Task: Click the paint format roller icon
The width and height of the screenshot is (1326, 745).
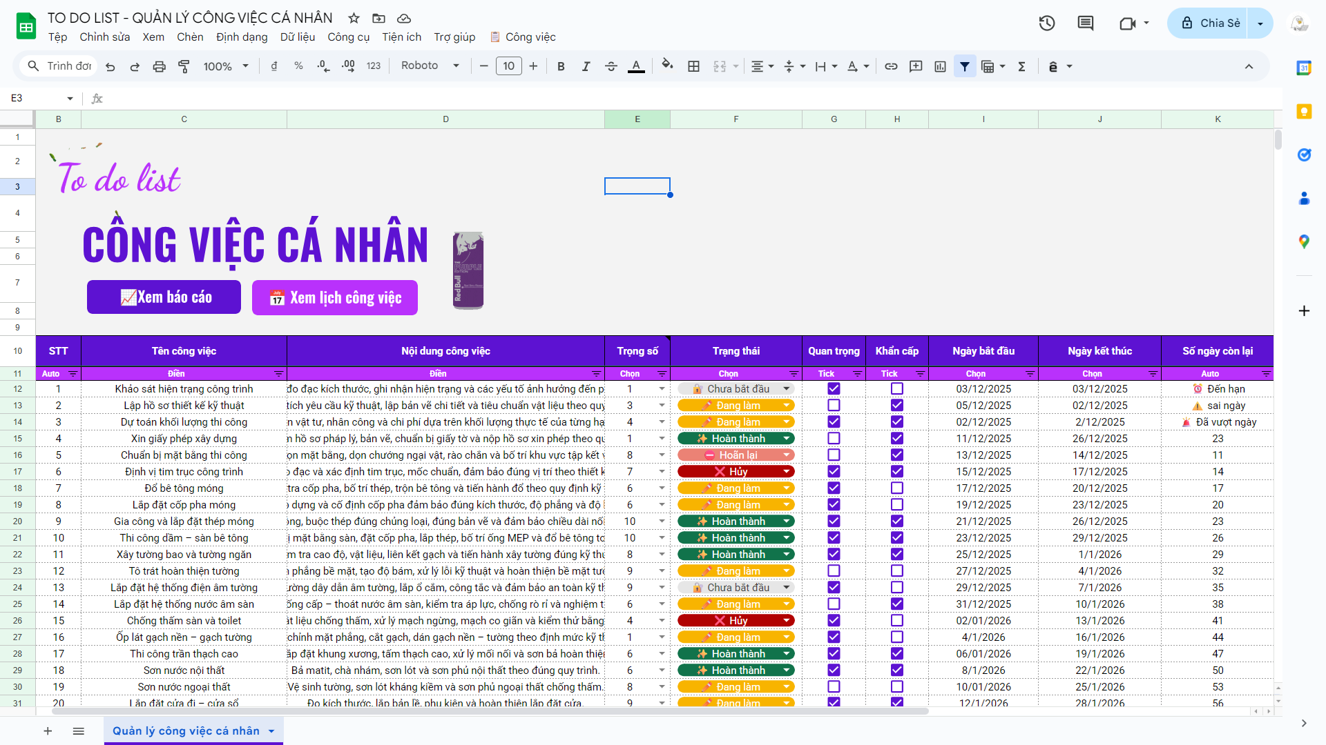Action: [x=184, y=66]
